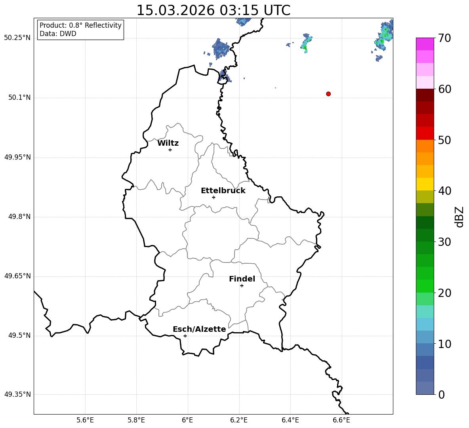Click the colorbar tick label 40
469x428 pixels.
(x=444, y=191)
